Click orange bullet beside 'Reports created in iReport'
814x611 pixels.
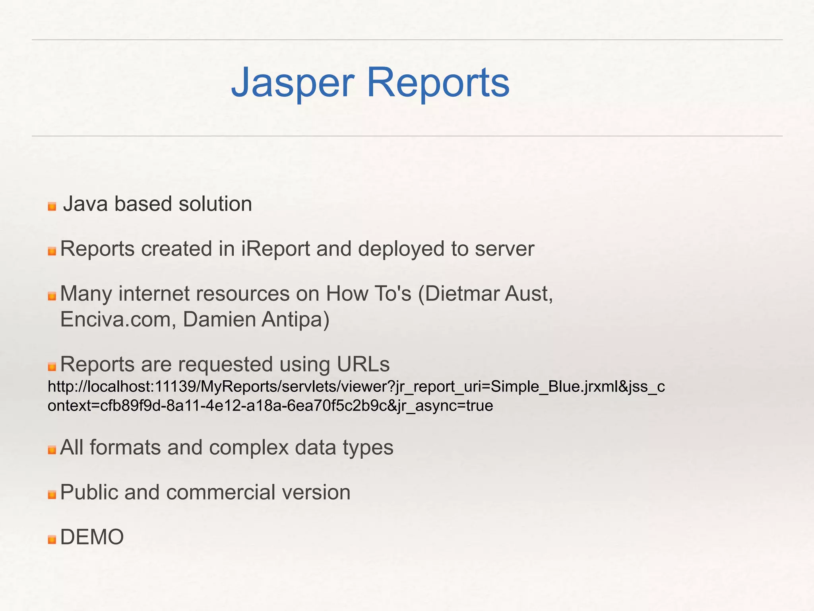click(52, 251)
